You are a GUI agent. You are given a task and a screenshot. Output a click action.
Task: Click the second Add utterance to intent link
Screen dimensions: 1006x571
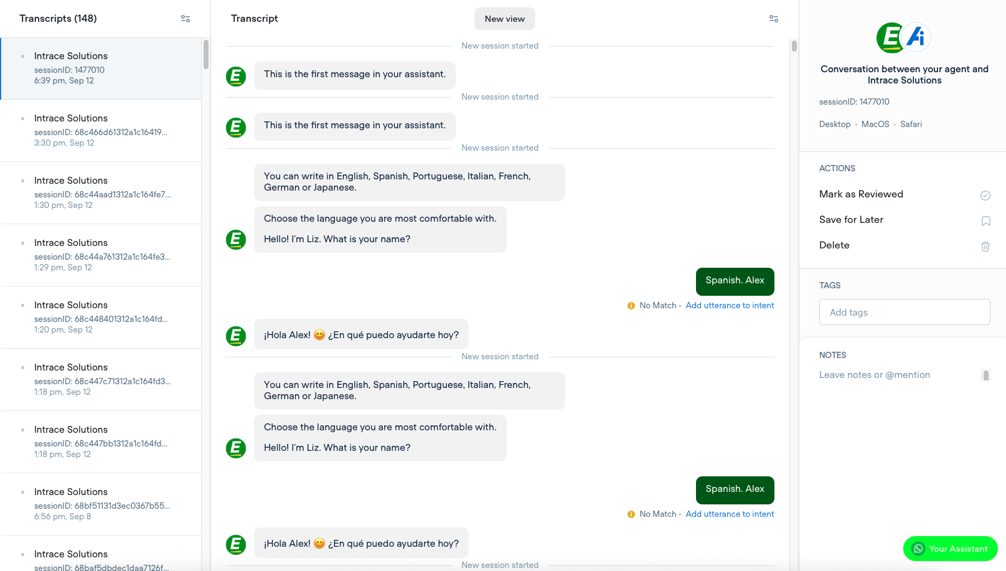(x=730, y=514)
